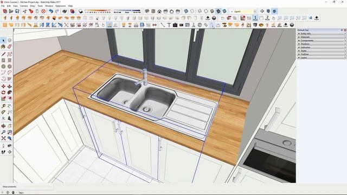The image size is (347, 195).
Task: Expand the Materials panel
Action: 322,37
